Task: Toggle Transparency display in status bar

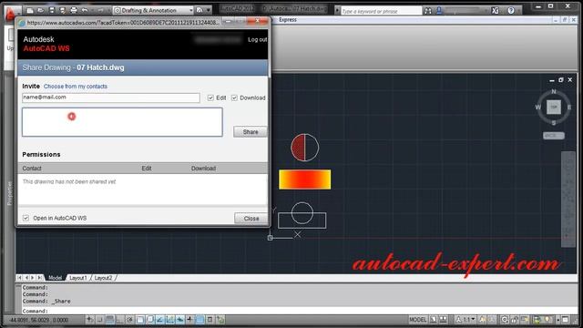Action: tap(199, 320)
